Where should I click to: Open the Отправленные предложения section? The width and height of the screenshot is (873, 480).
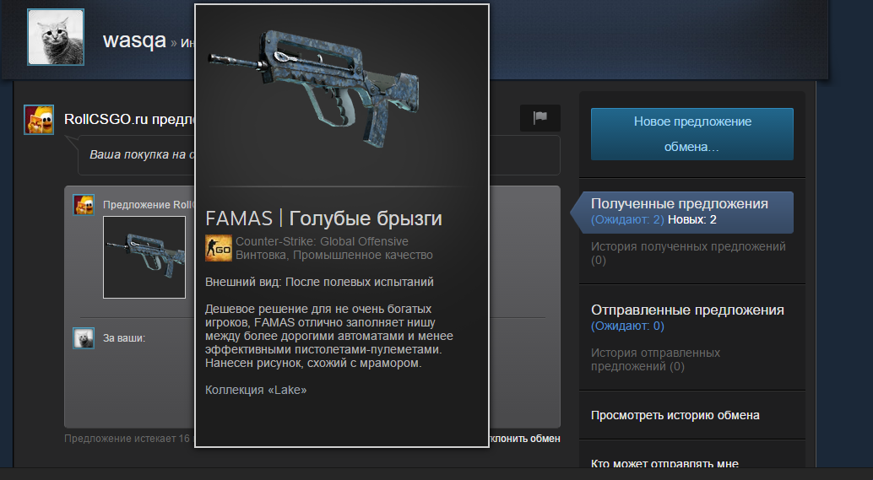tap(687, 310)
